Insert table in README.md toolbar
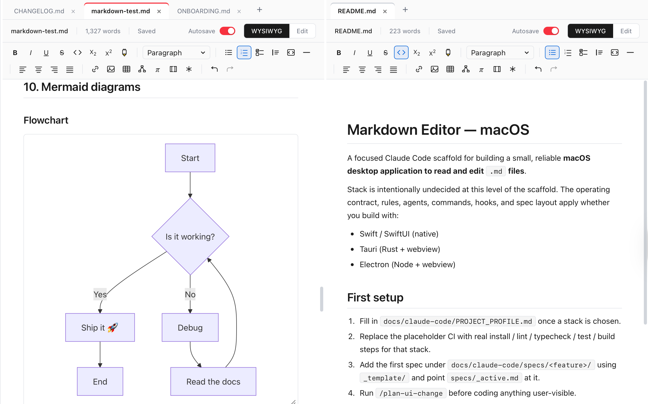Screen dimensions: 648x404 click(x=450, y=70)
